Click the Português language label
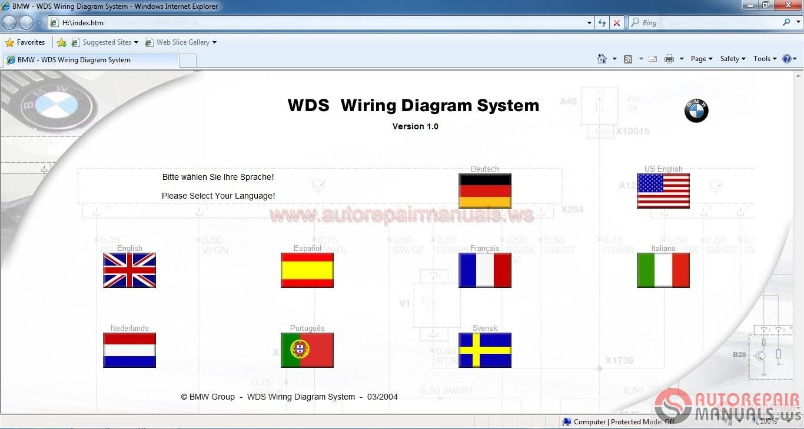Screen dimensions: 804x429 (x=307, y=328)
